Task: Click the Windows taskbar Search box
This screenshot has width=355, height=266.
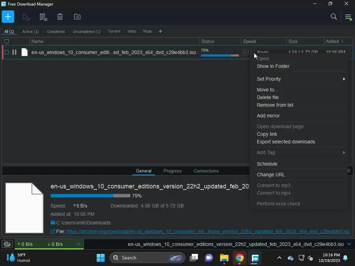Action: 147,258
